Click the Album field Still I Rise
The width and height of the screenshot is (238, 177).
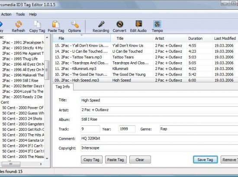click(x=159, y=119)
